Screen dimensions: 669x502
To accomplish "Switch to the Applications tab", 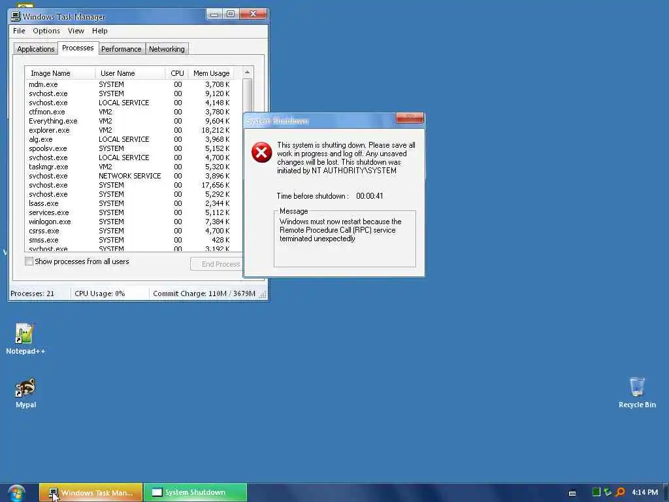I will pyautogui.click(x=35, y=49).
